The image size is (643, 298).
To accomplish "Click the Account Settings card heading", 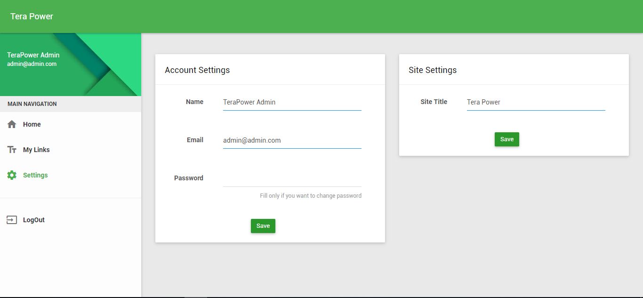I will click(x=197, y=70).
